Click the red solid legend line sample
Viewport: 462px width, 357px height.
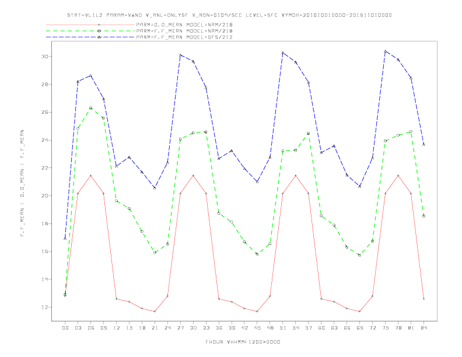pos(90,24)
